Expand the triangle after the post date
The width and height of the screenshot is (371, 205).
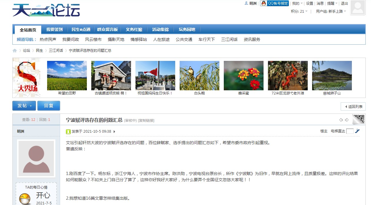point(114,131)
